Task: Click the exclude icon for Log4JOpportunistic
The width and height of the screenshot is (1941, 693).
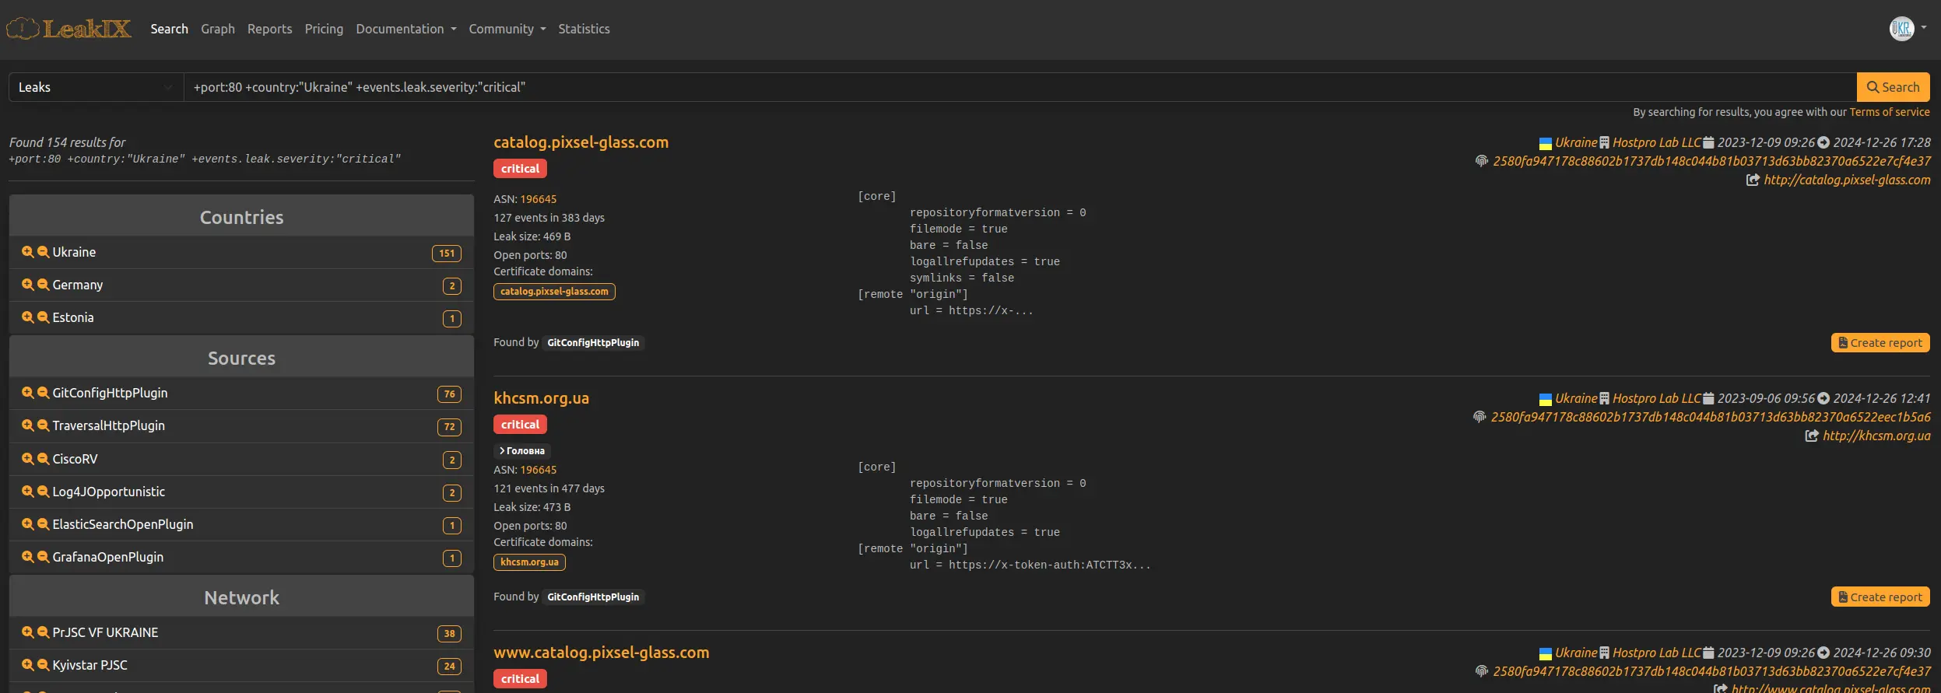Action: point(44,492)
